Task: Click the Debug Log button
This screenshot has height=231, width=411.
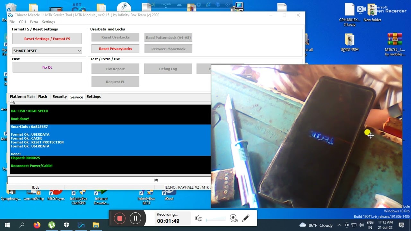Action: click(x=168, y=69)
